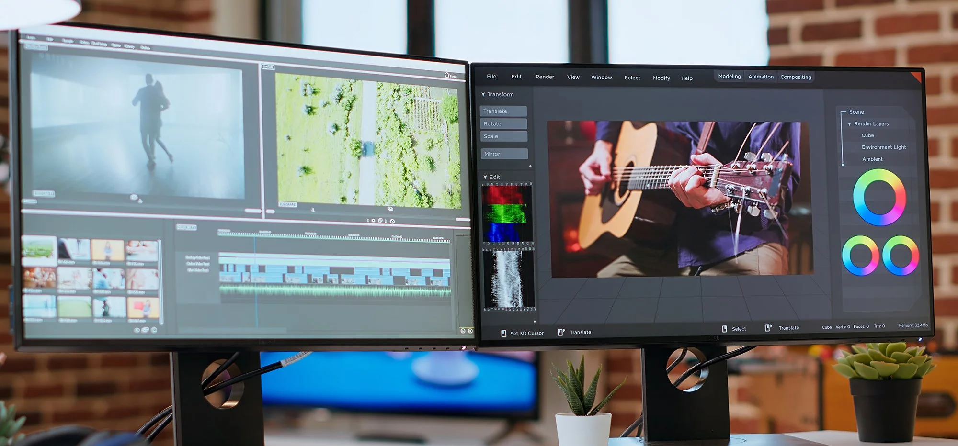Click the aerial field preview on left monitor

point(368,141)
